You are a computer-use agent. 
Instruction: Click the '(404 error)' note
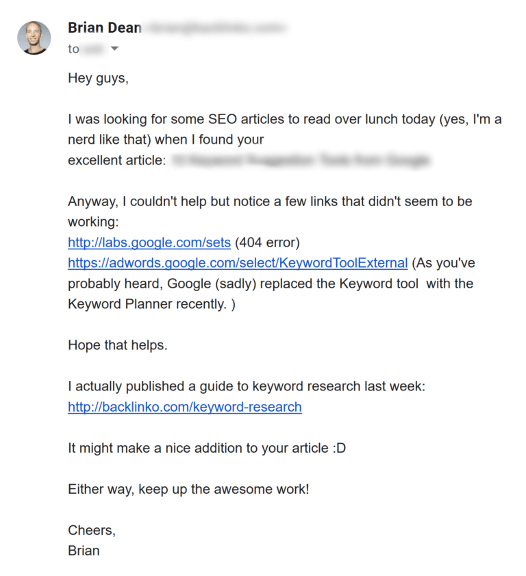click(x=268, y=242)
